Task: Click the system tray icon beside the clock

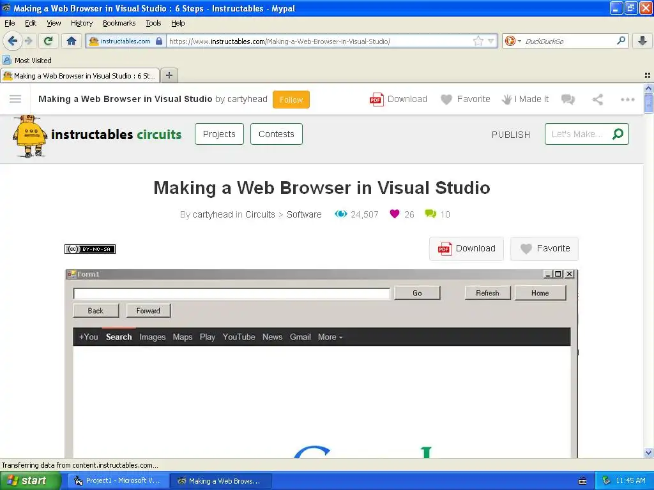Action: click(x=606, y=480)
